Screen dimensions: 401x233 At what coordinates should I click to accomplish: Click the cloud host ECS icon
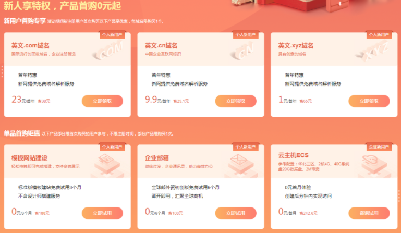[374, 165]
